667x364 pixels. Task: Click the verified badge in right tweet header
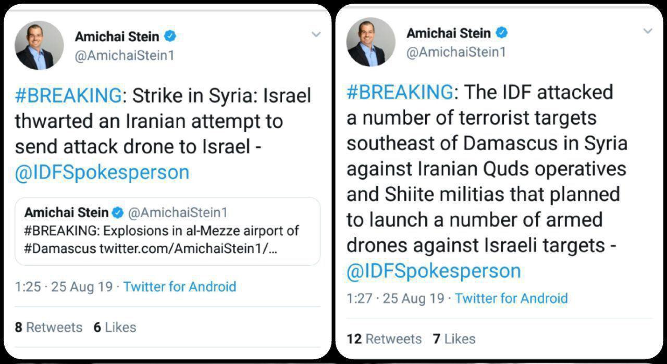502,33
